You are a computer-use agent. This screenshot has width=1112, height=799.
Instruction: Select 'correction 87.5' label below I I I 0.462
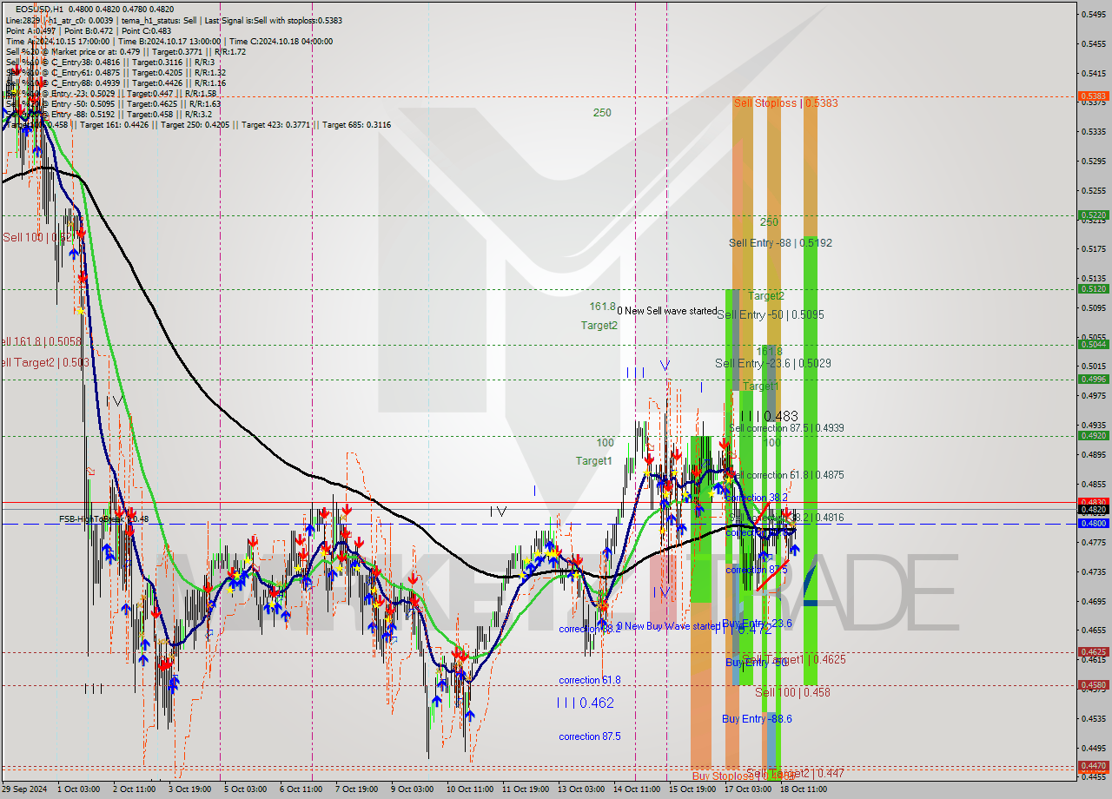click(590, 736)
